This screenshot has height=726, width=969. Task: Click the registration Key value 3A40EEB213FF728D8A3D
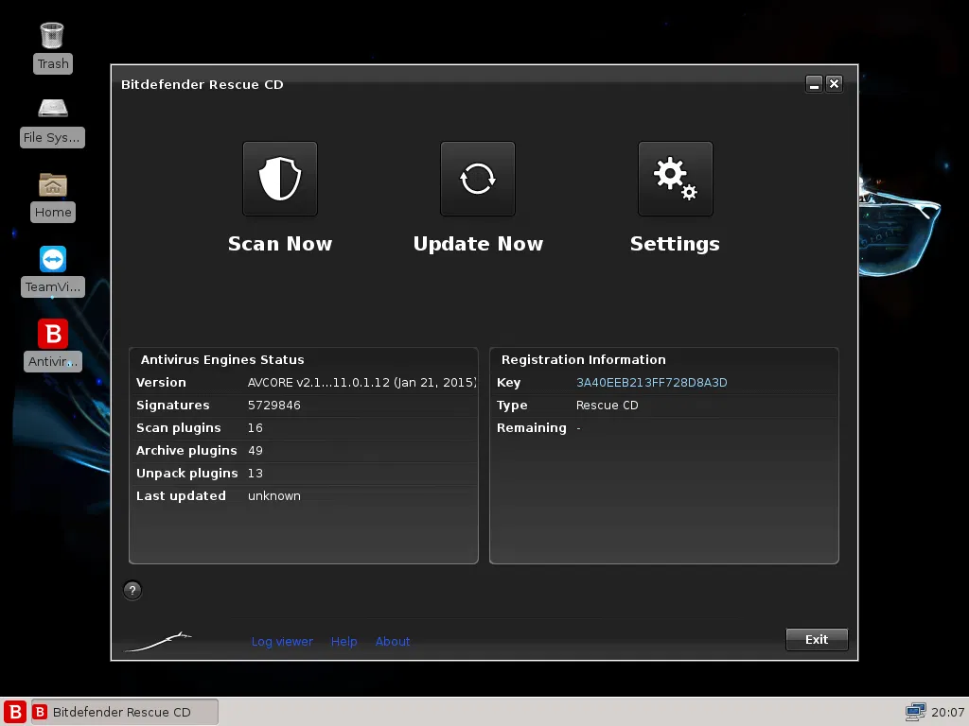tap(651, 382)
